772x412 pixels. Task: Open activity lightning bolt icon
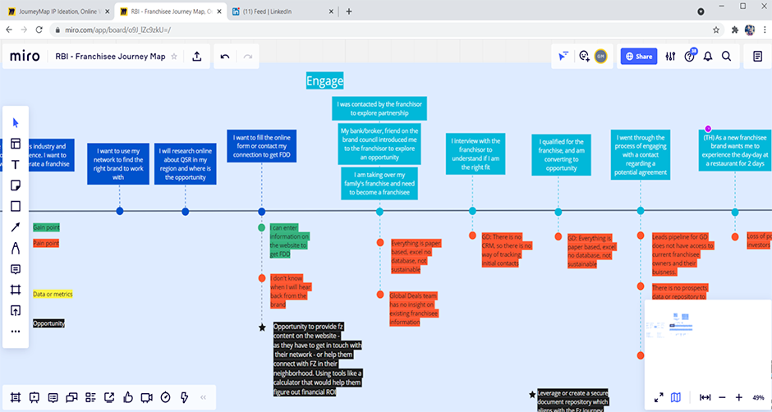(184, 397)
